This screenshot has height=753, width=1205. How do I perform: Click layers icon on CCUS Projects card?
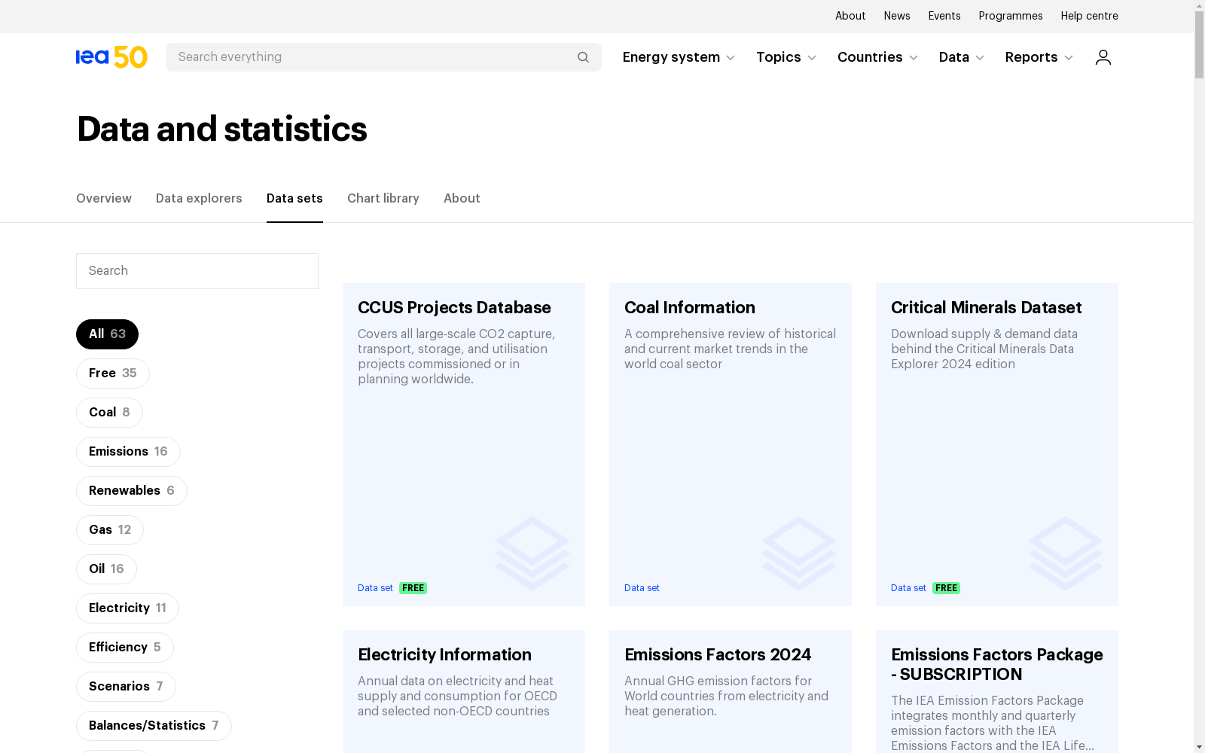coord(532,553)
